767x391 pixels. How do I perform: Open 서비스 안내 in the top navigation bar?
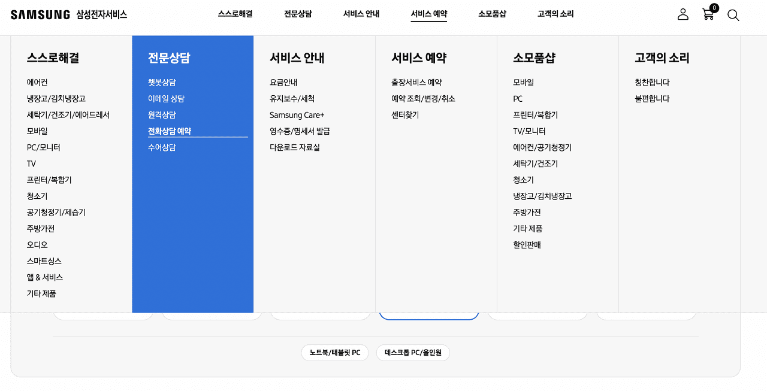(x=361, y=14)
